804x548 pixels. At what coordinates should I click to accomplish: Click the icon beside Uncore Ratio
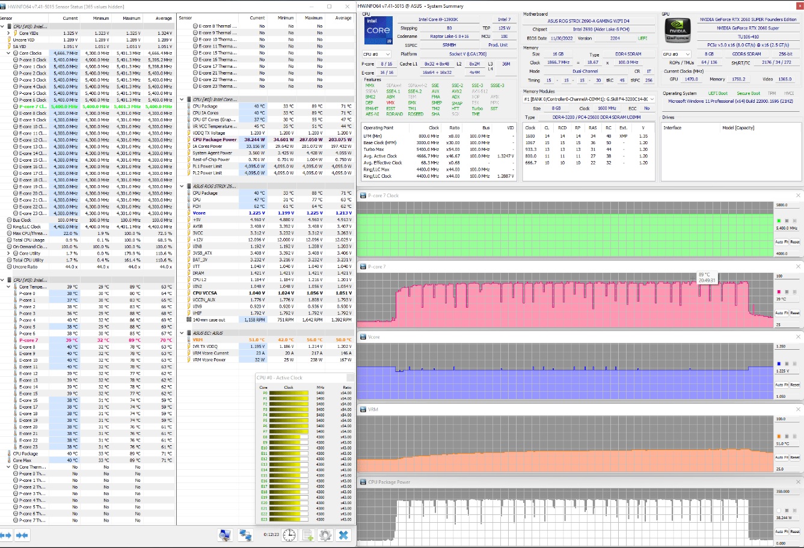click(x=9, y=267)
